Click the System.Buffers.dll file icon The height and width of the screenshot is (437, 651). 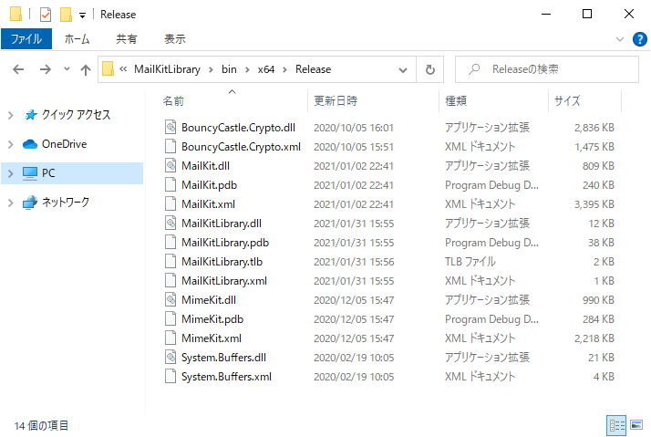pos(170,358)
